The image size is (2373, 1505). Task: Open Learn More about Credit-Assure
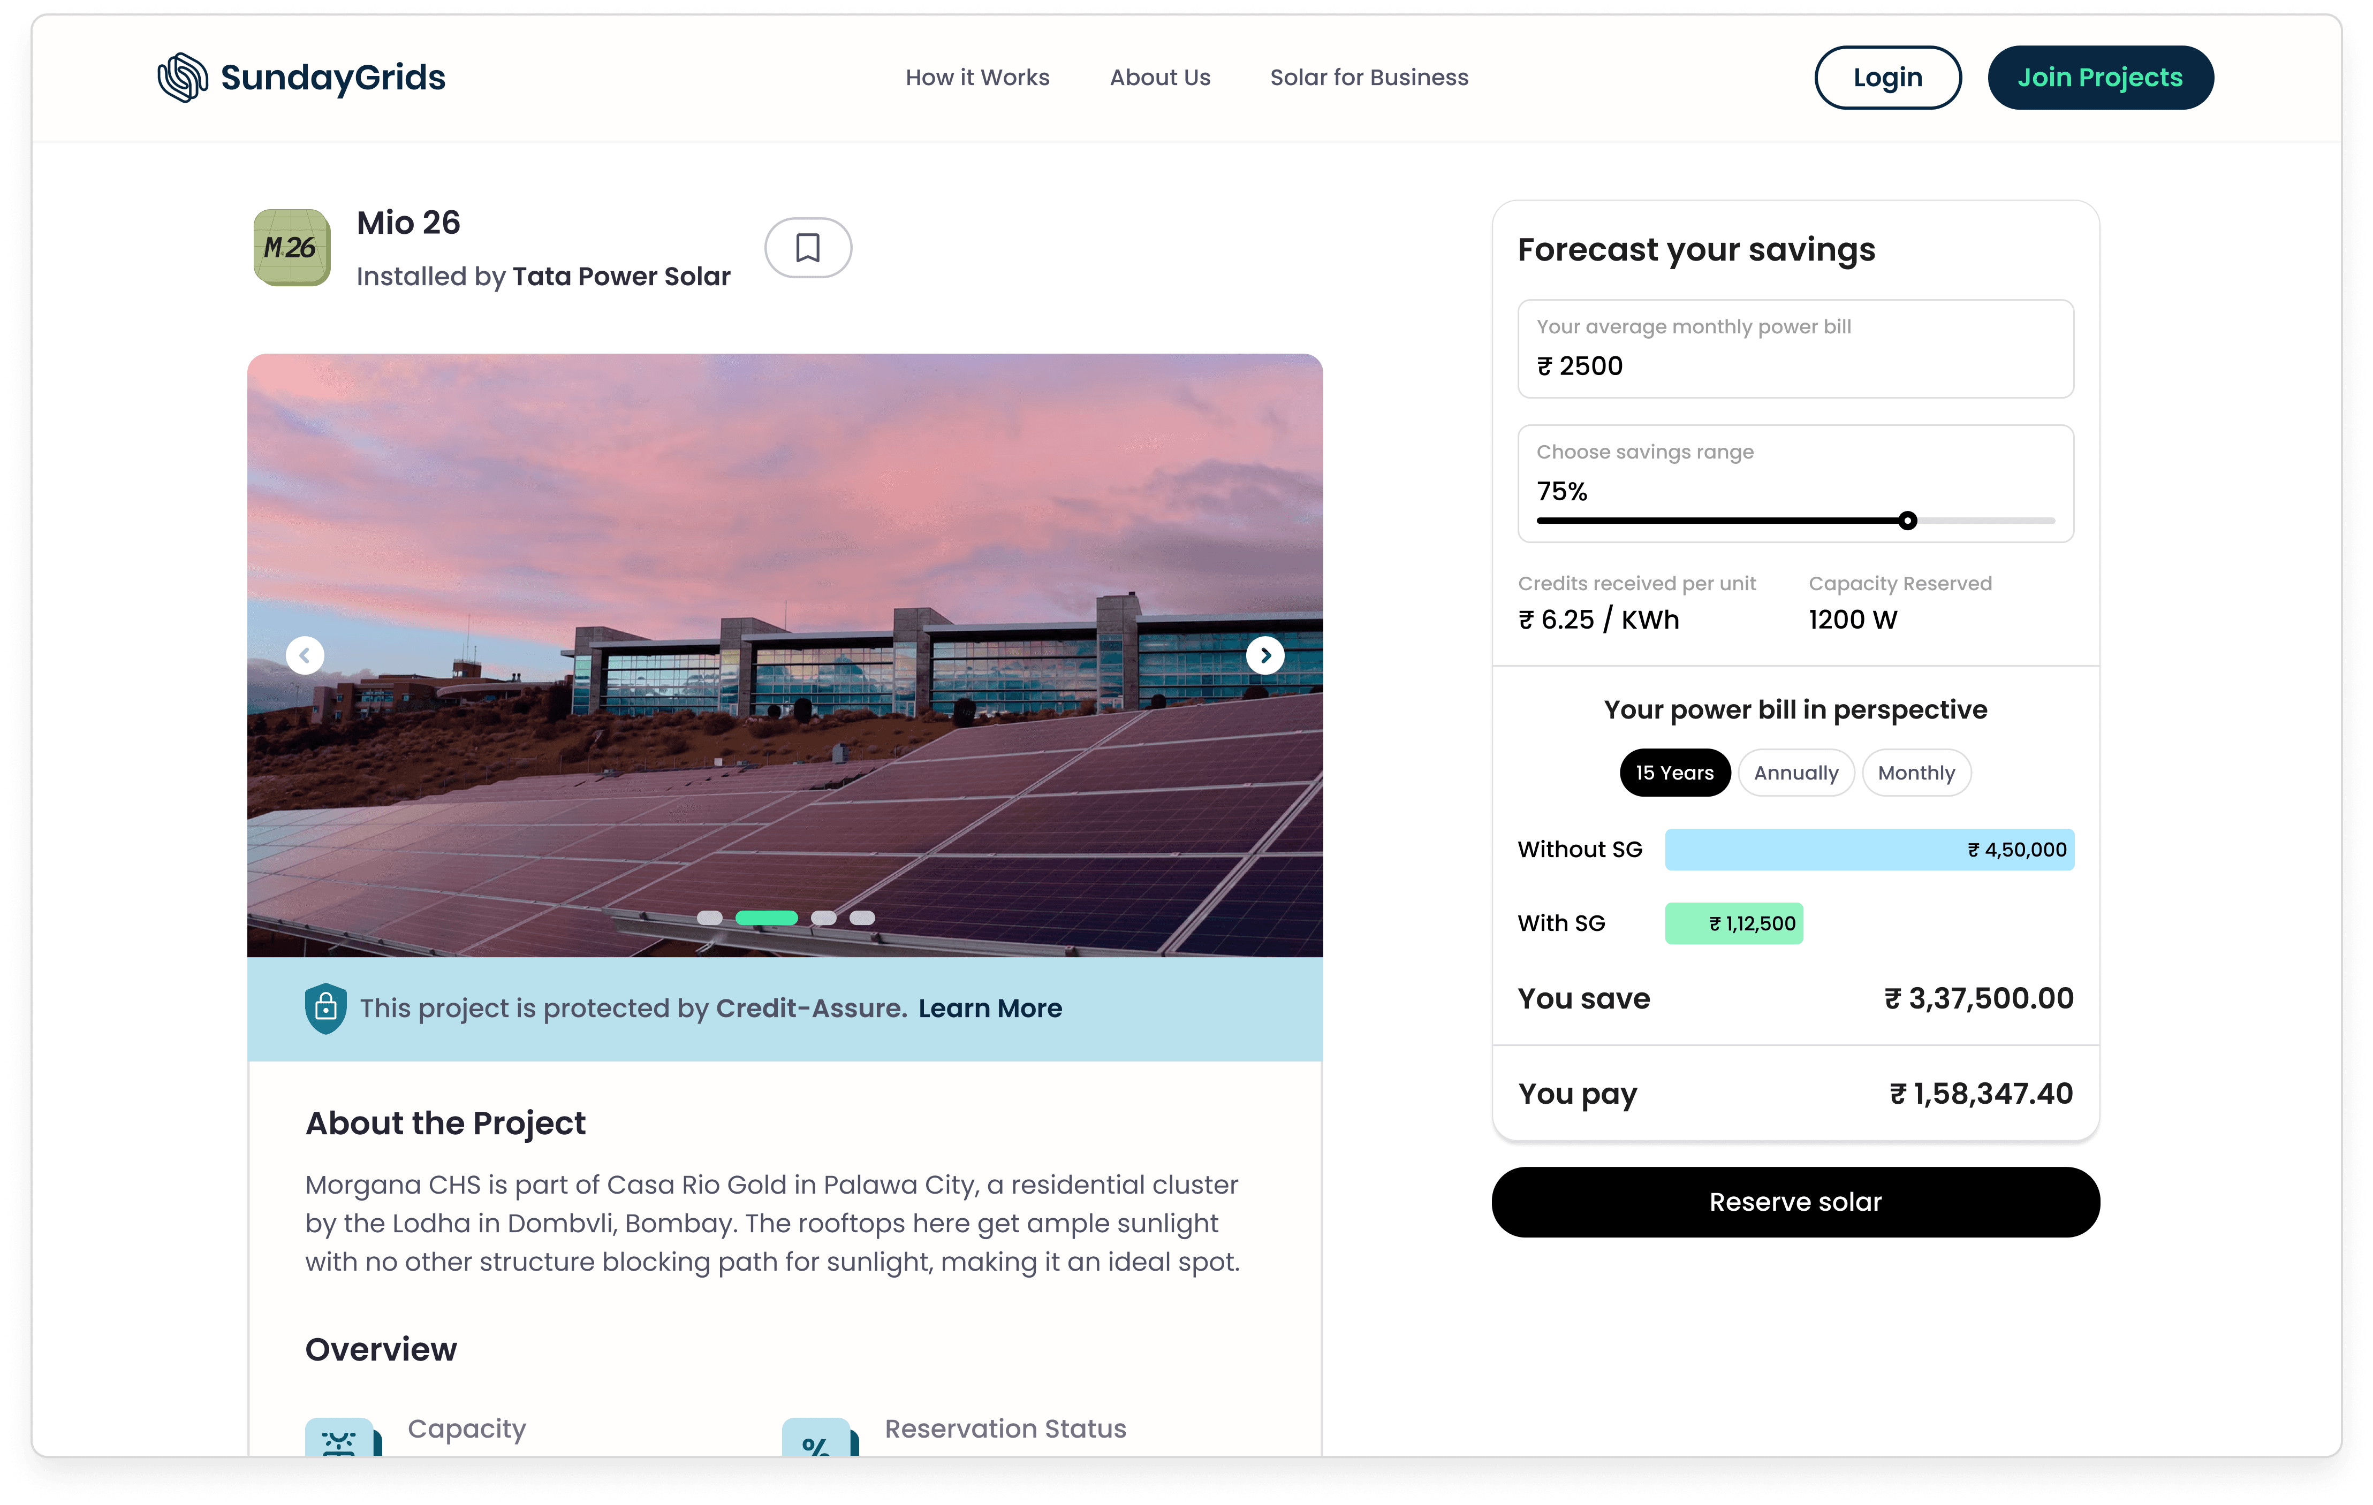(989, 1009)
